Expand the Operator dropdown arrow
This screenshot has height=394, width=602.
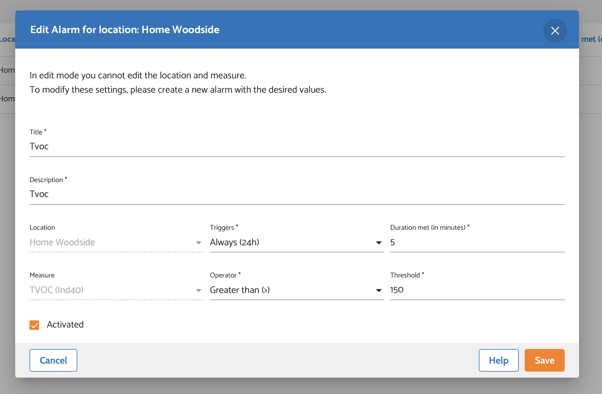[379, 290]
